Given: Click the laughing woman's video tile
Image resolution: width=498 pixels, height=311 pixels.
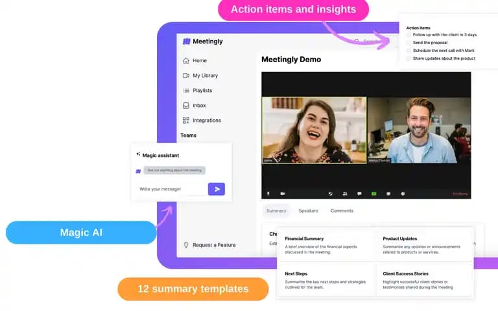Looking at the screenshot, I should [314, 130].
